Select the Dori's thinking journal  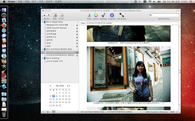point(53,58)
